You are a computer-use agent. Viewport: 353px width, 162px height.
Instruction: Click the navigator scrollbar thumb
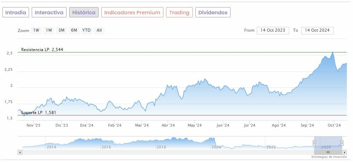point(328,152)
